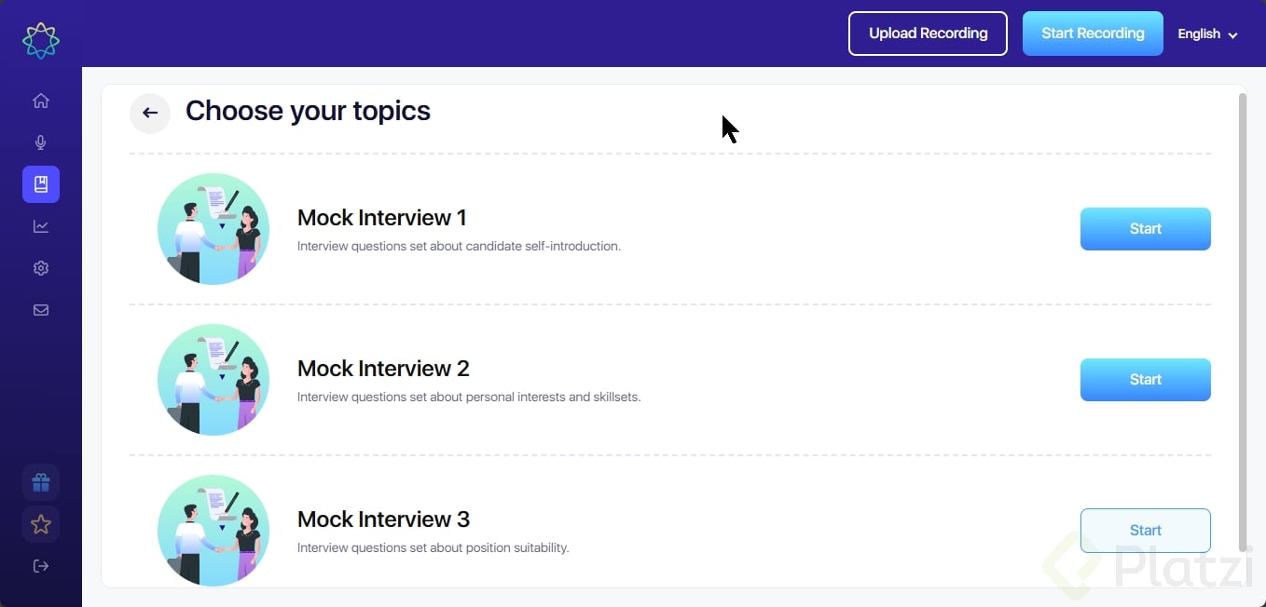Go back using the arrow beside Choose your topics
Viewport: 1266px width, 607px height.
click(x=150, y=114)
